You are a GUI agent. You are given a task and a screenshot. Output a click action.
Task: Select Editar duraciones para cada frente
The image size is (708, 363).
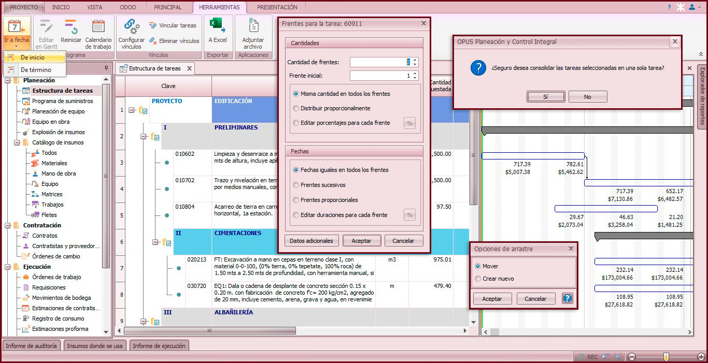pos(340,215)
